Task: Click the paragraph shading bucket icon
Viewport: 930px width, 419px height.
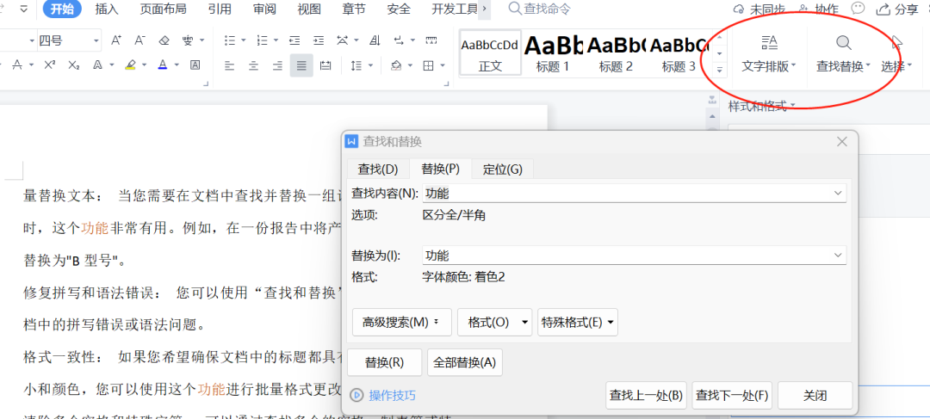Action: point(396,65)
